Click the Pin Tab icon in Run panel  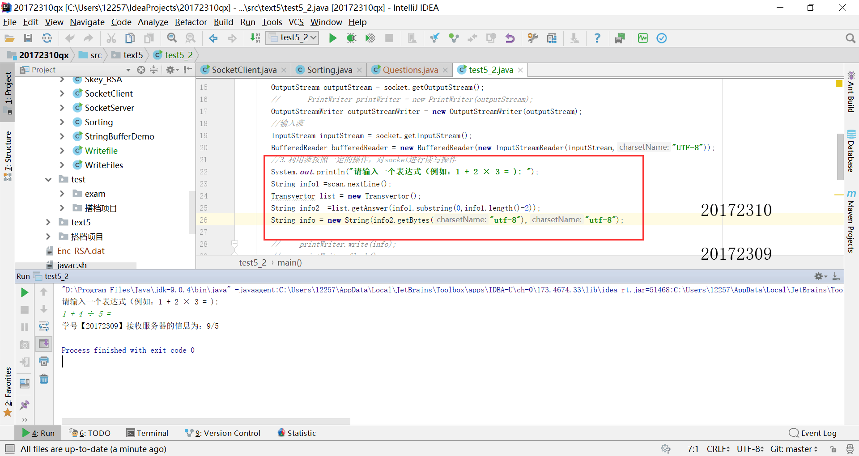click(25, 405)
